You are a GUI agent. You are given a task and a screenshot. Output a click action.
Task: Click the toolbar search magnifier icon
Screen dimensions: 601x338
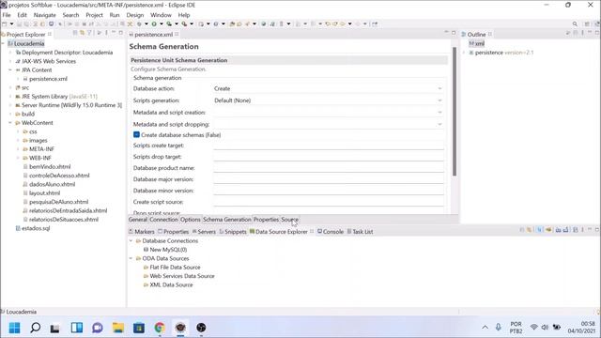(x=575, y=23)
